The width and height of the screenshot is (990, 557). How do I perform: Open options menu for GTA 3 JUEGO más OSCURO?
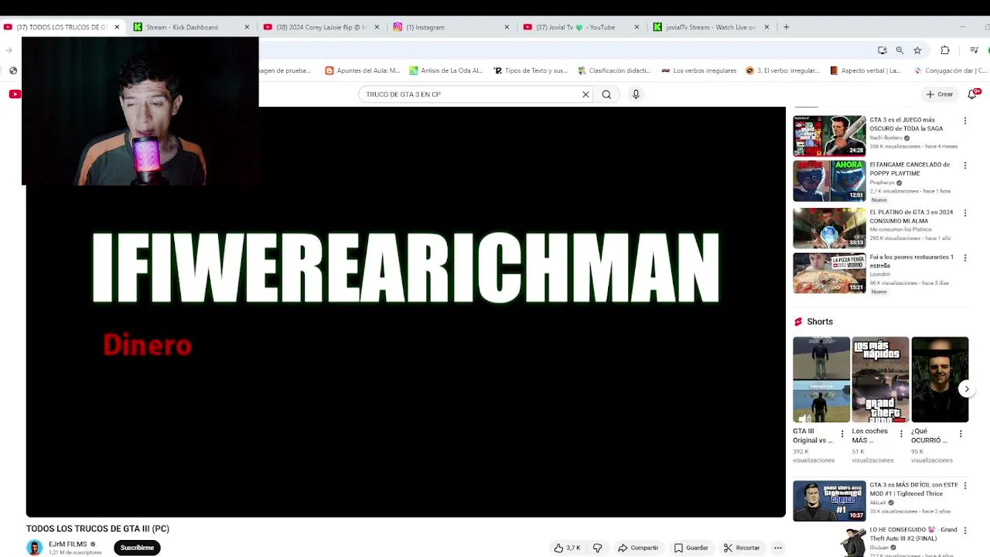(x=964, y=121)
